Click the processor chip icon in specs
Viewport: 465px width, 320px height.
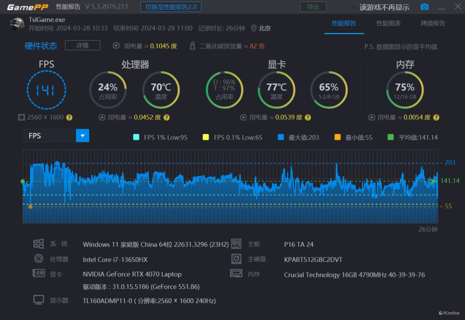(39, 259)
